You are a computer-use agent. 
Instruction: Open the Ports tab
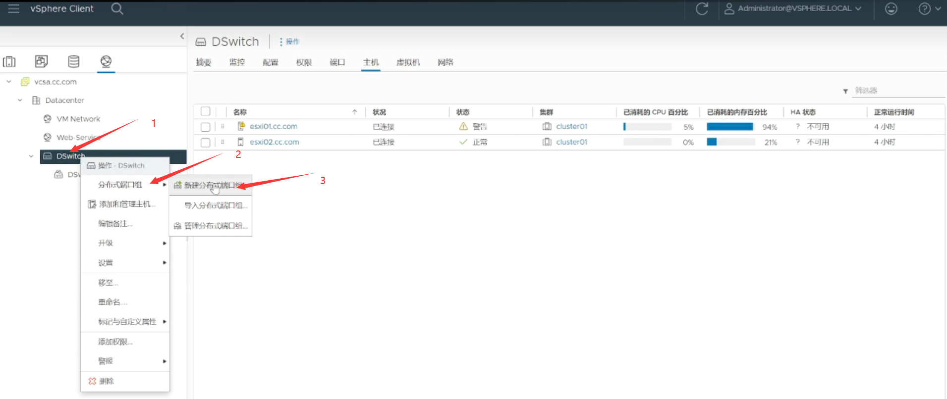(337, 62)
